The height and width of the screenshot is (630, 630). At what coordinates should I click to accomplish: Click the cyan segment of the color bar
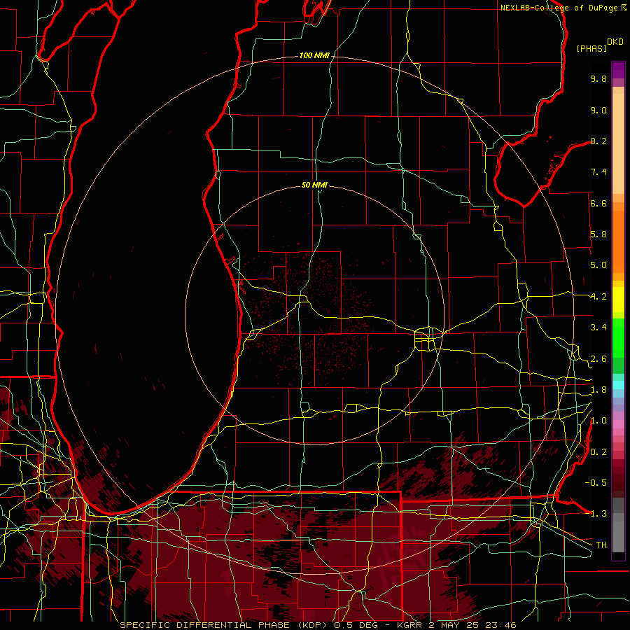coord(618,385)
